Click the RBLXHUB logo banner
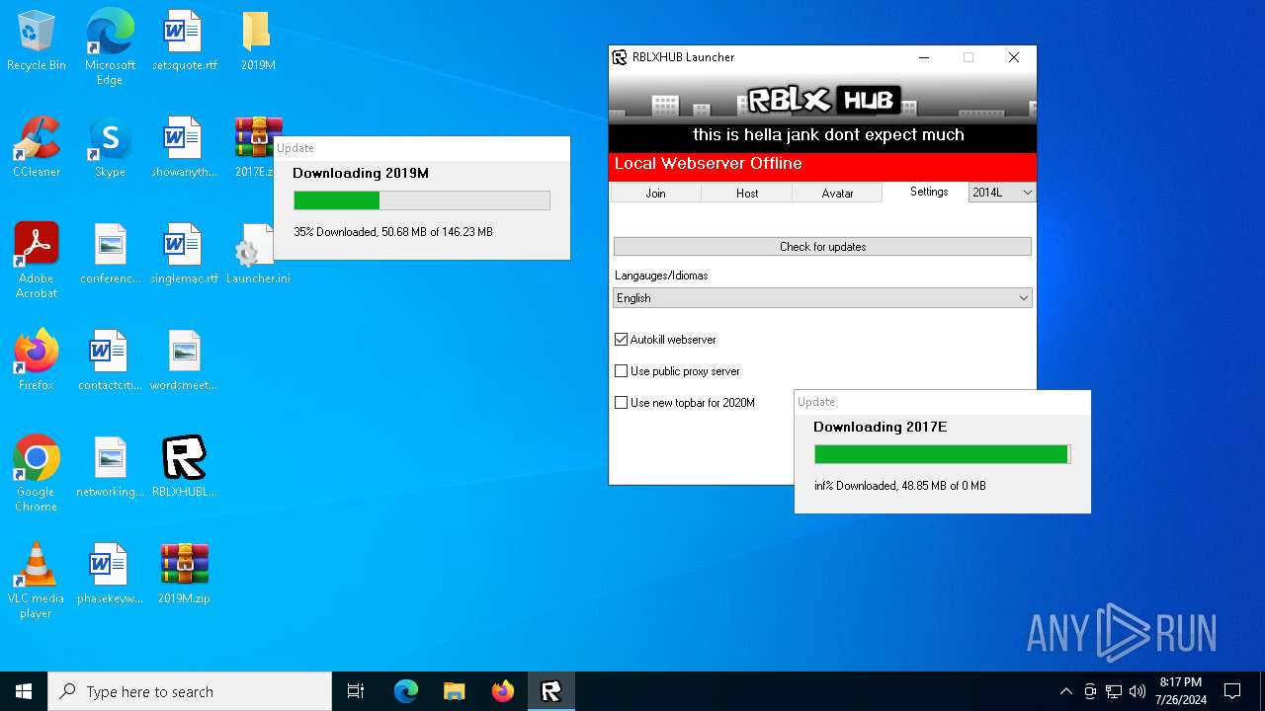Viewport: 1265px width, 711px height. click(822, 99)
